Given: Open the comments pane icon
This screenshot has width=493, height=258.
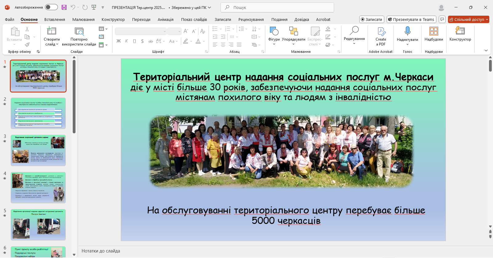Looking at the screenshot, I should pos(442,19).
